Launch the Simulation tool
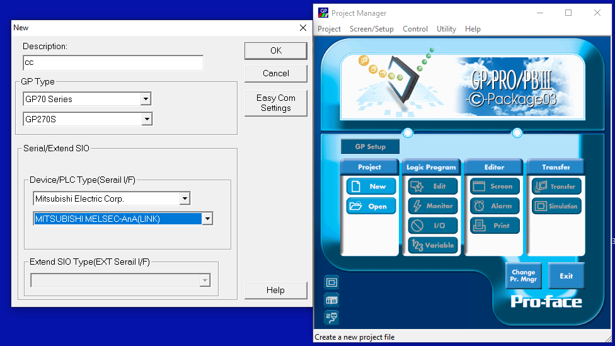Image resolution: width=615 pixels, height=346 pixels. [556, 206]
